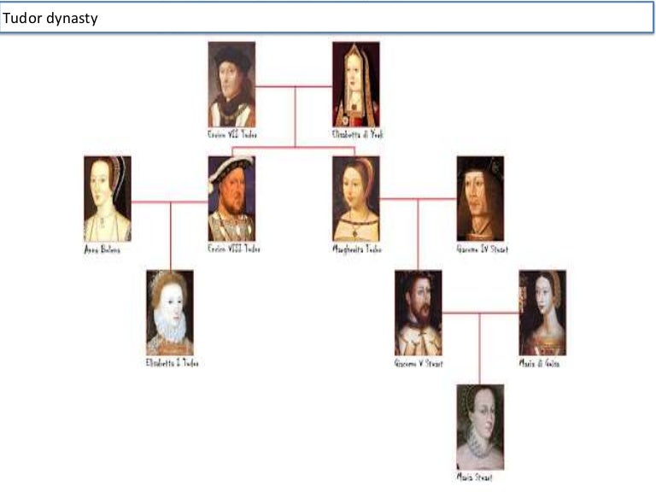Select the portrait captioned Enrico VIII Tudor
This screenshot has width=656, height=492.
[x=231, y=199]
